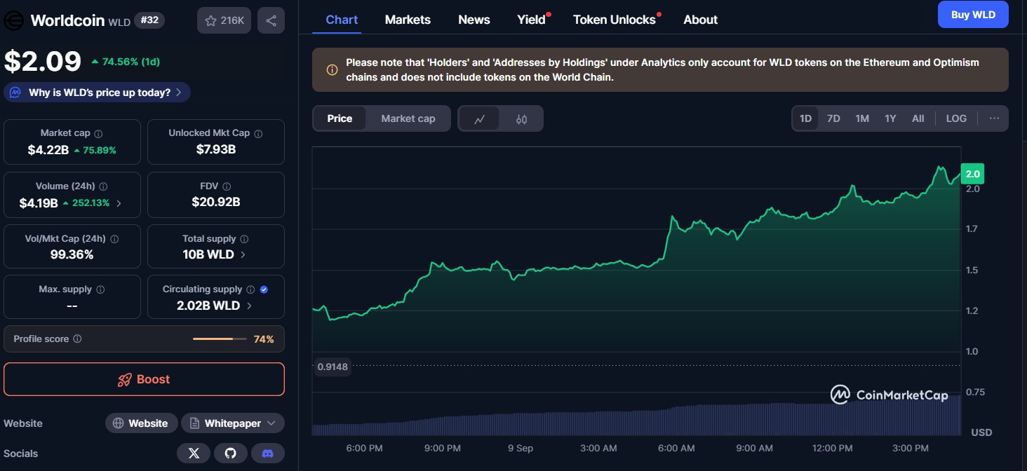The image size is (1027, 471).
Task: Expand Circulating supply 2.02B WLD details
Action: [x=249, y=306]
